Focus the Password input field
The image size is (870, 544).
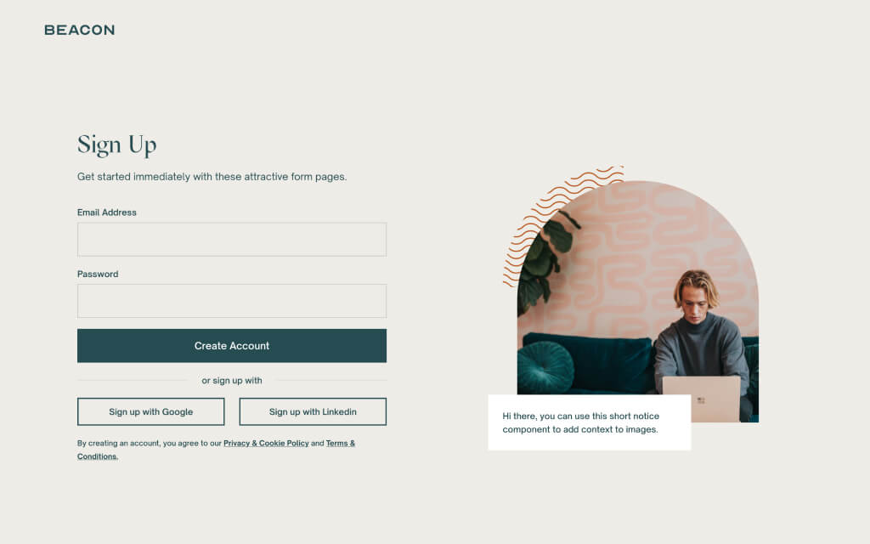[232, 301]
